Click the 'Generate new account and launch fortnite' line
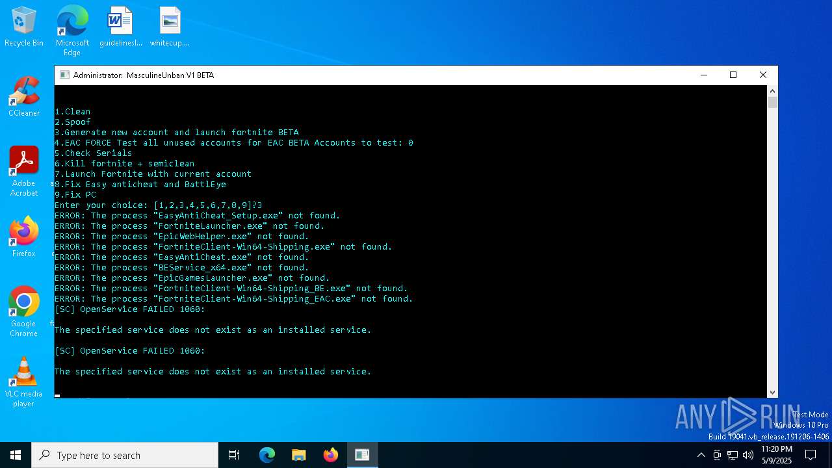This screenshot has height=468, width=832. [x=177, y=133]
